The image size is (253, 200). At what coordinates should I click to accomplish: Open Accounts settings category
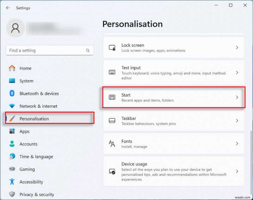[50, 144]
